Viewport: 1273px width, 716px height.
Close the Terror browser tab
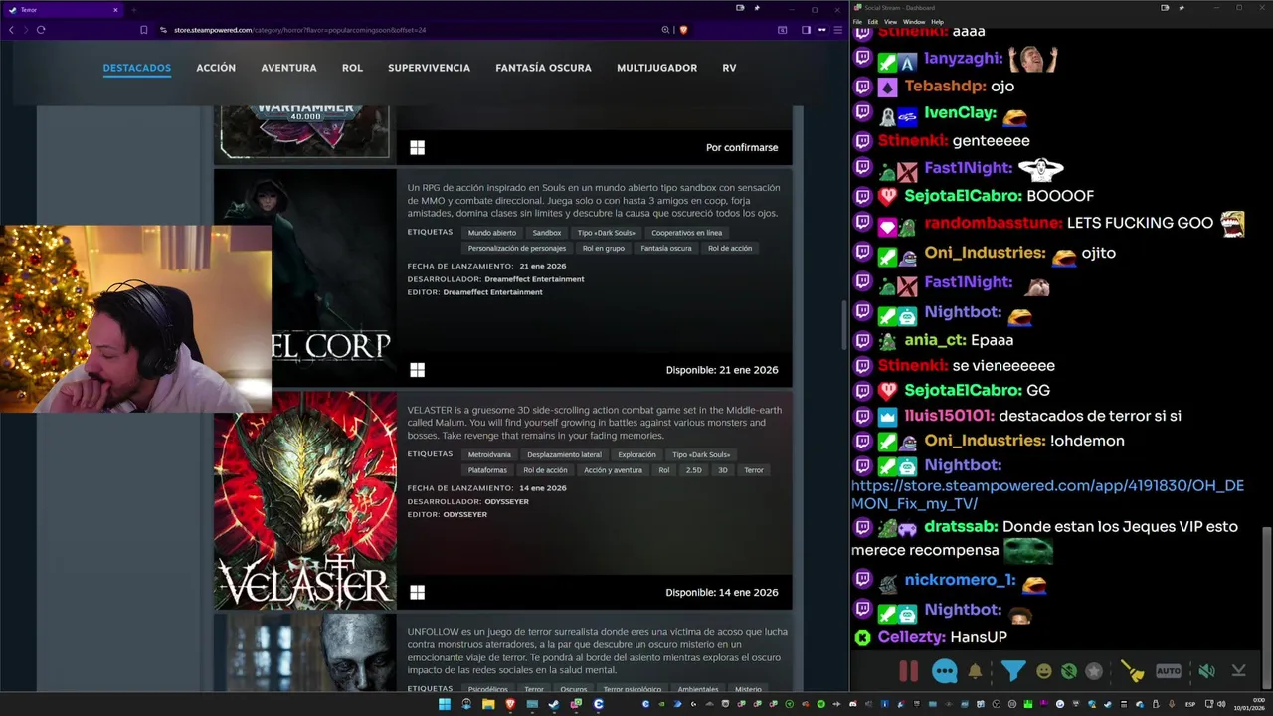tap(115, 10)
